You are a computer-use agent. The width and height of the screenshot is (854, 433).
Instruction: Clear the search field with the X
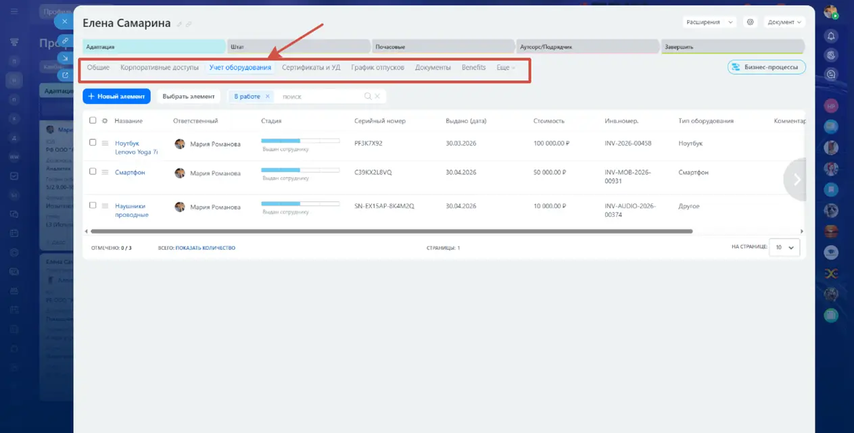(377, 97)
